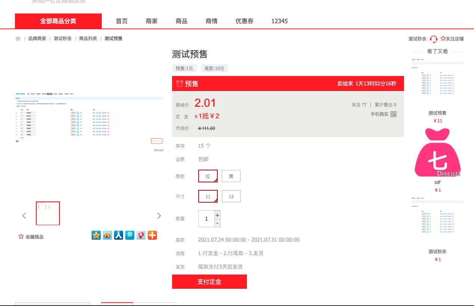Choose size 12
The width and height of the screenshot is (474, 306).
coord(231,196)
